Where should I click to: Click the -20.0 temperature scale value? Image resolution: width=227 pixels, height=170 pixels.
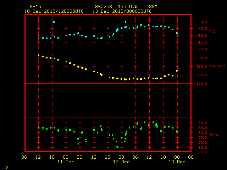pos(202,49)
